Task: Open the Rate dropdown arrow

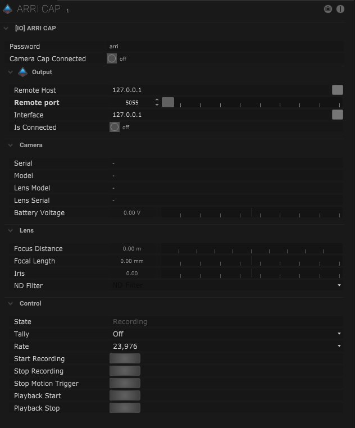Action: point(339,346)
